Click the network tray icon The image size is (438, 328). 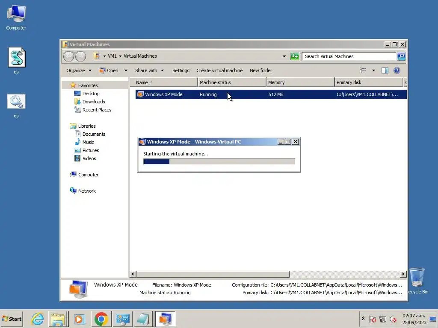[383, 319]
